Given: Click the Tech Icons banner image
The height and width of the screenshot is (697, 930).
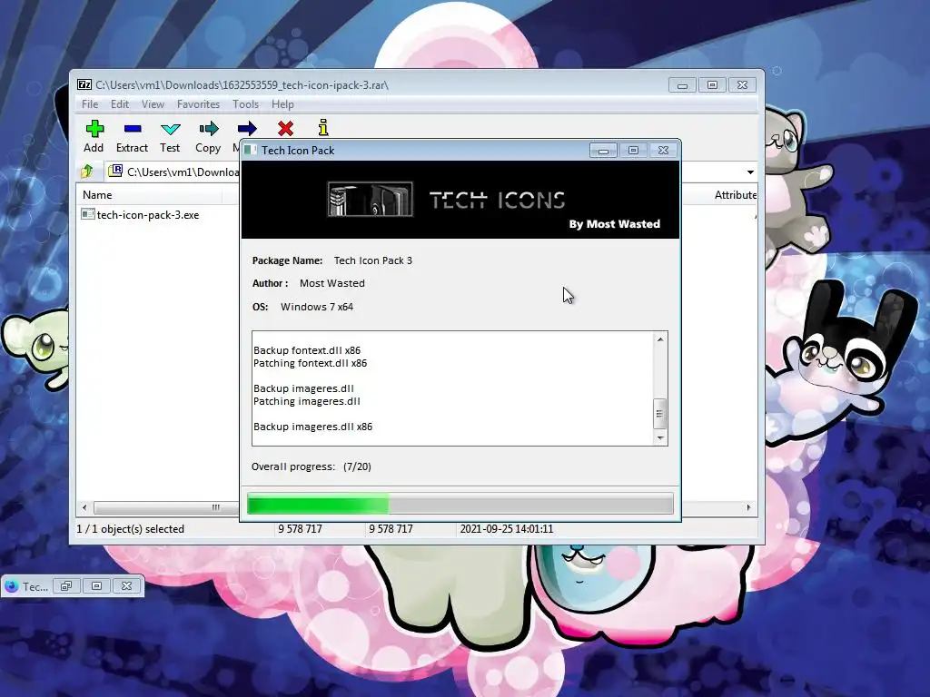Looking at the screenshot, I should 460,200.
